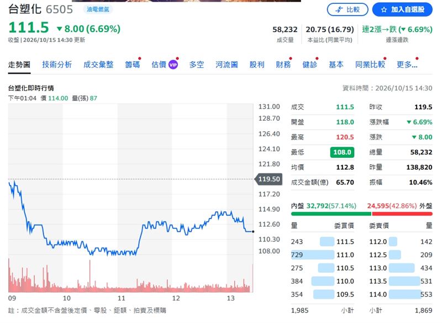Click the 成交金額(億) 65.70 value
This screenshot has width=442, height=323.
345,182
